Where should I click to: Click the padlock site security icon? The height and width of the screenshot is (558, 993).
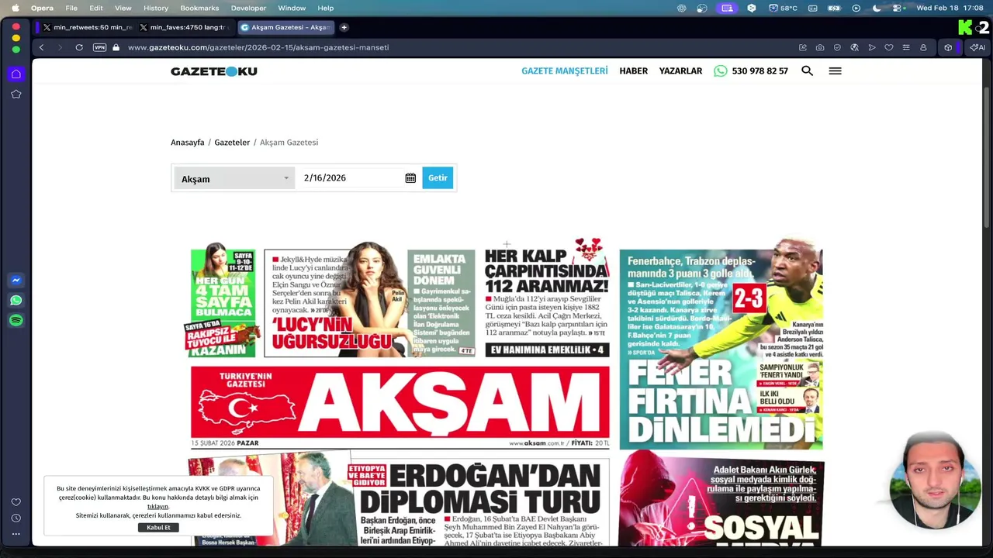116,47
